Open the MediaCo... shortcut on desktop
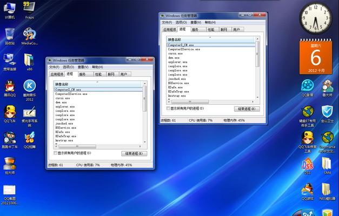The height and width of the screenshot is (216, 339). click(x=29, y=36)
